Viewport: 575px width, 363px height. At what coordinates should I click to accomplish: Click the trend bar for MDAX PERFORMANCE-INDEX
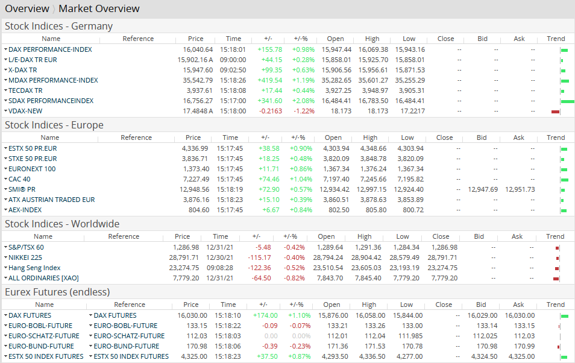[565, 81]
